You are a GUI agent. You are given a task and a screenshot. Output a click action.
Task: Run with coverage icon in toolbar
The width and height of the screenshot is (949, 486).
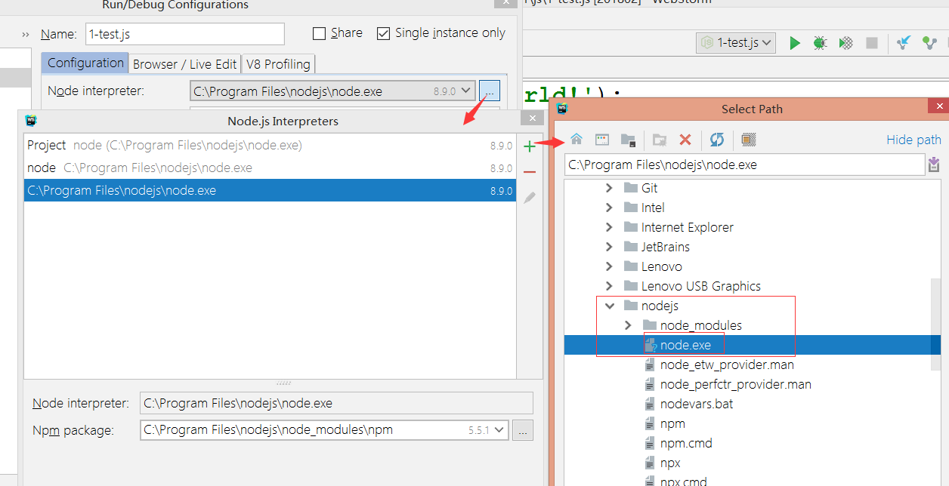[846, 43]
